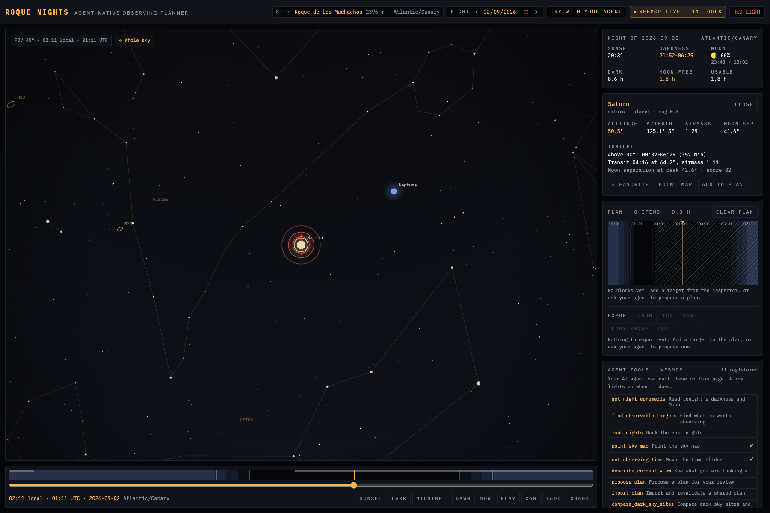This screenshot has width=770, height=513.
Task: Set playback speed to X600
Action: [x=553, y=498]
